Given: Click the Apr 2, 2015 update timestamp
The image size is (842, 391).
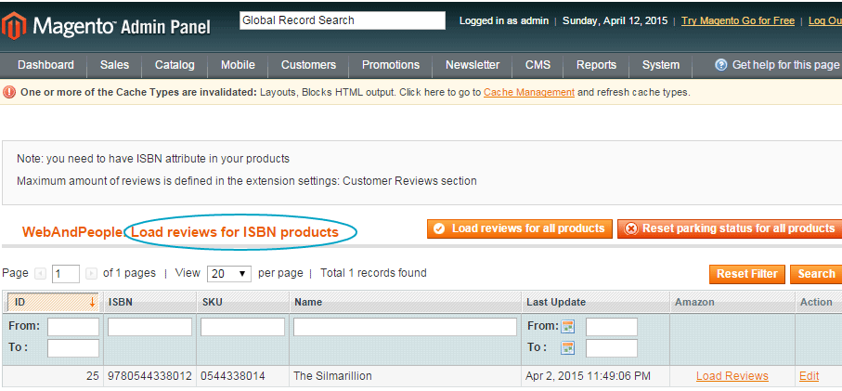Looking at the screenshot, I should point(588,376).
